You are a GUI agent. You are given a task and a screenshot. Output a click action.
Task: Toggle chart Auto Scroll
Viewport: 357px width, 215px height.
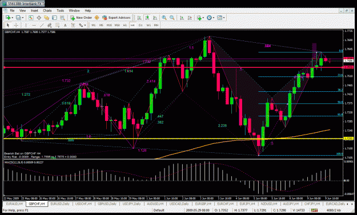tap(182, 18)
